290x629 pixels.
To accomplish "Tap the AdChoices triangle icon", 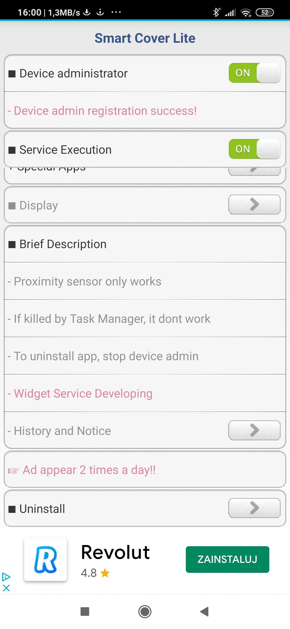I will click(6, 577).
